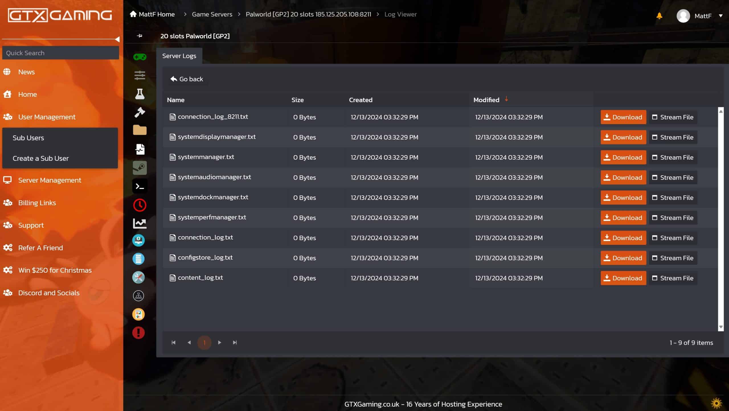Click the green gamepad icon
Viewport: 729px width, 411px height.
pyautogui.click(x=140, y=57)
